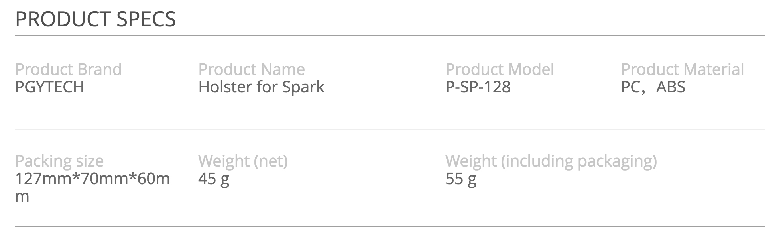Viewport: 783px width, 232px height.
Task: Select the Weight (net) label
Action: (243, 161)
